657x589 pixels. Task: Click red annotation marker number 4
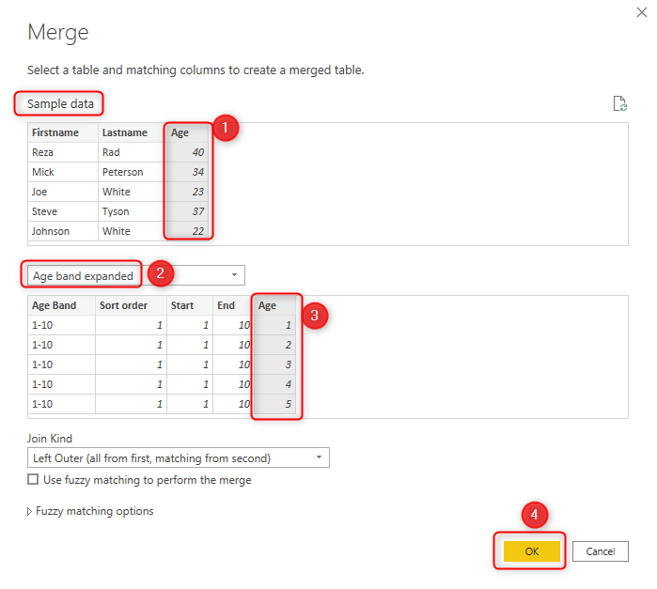tap(534, 516)
